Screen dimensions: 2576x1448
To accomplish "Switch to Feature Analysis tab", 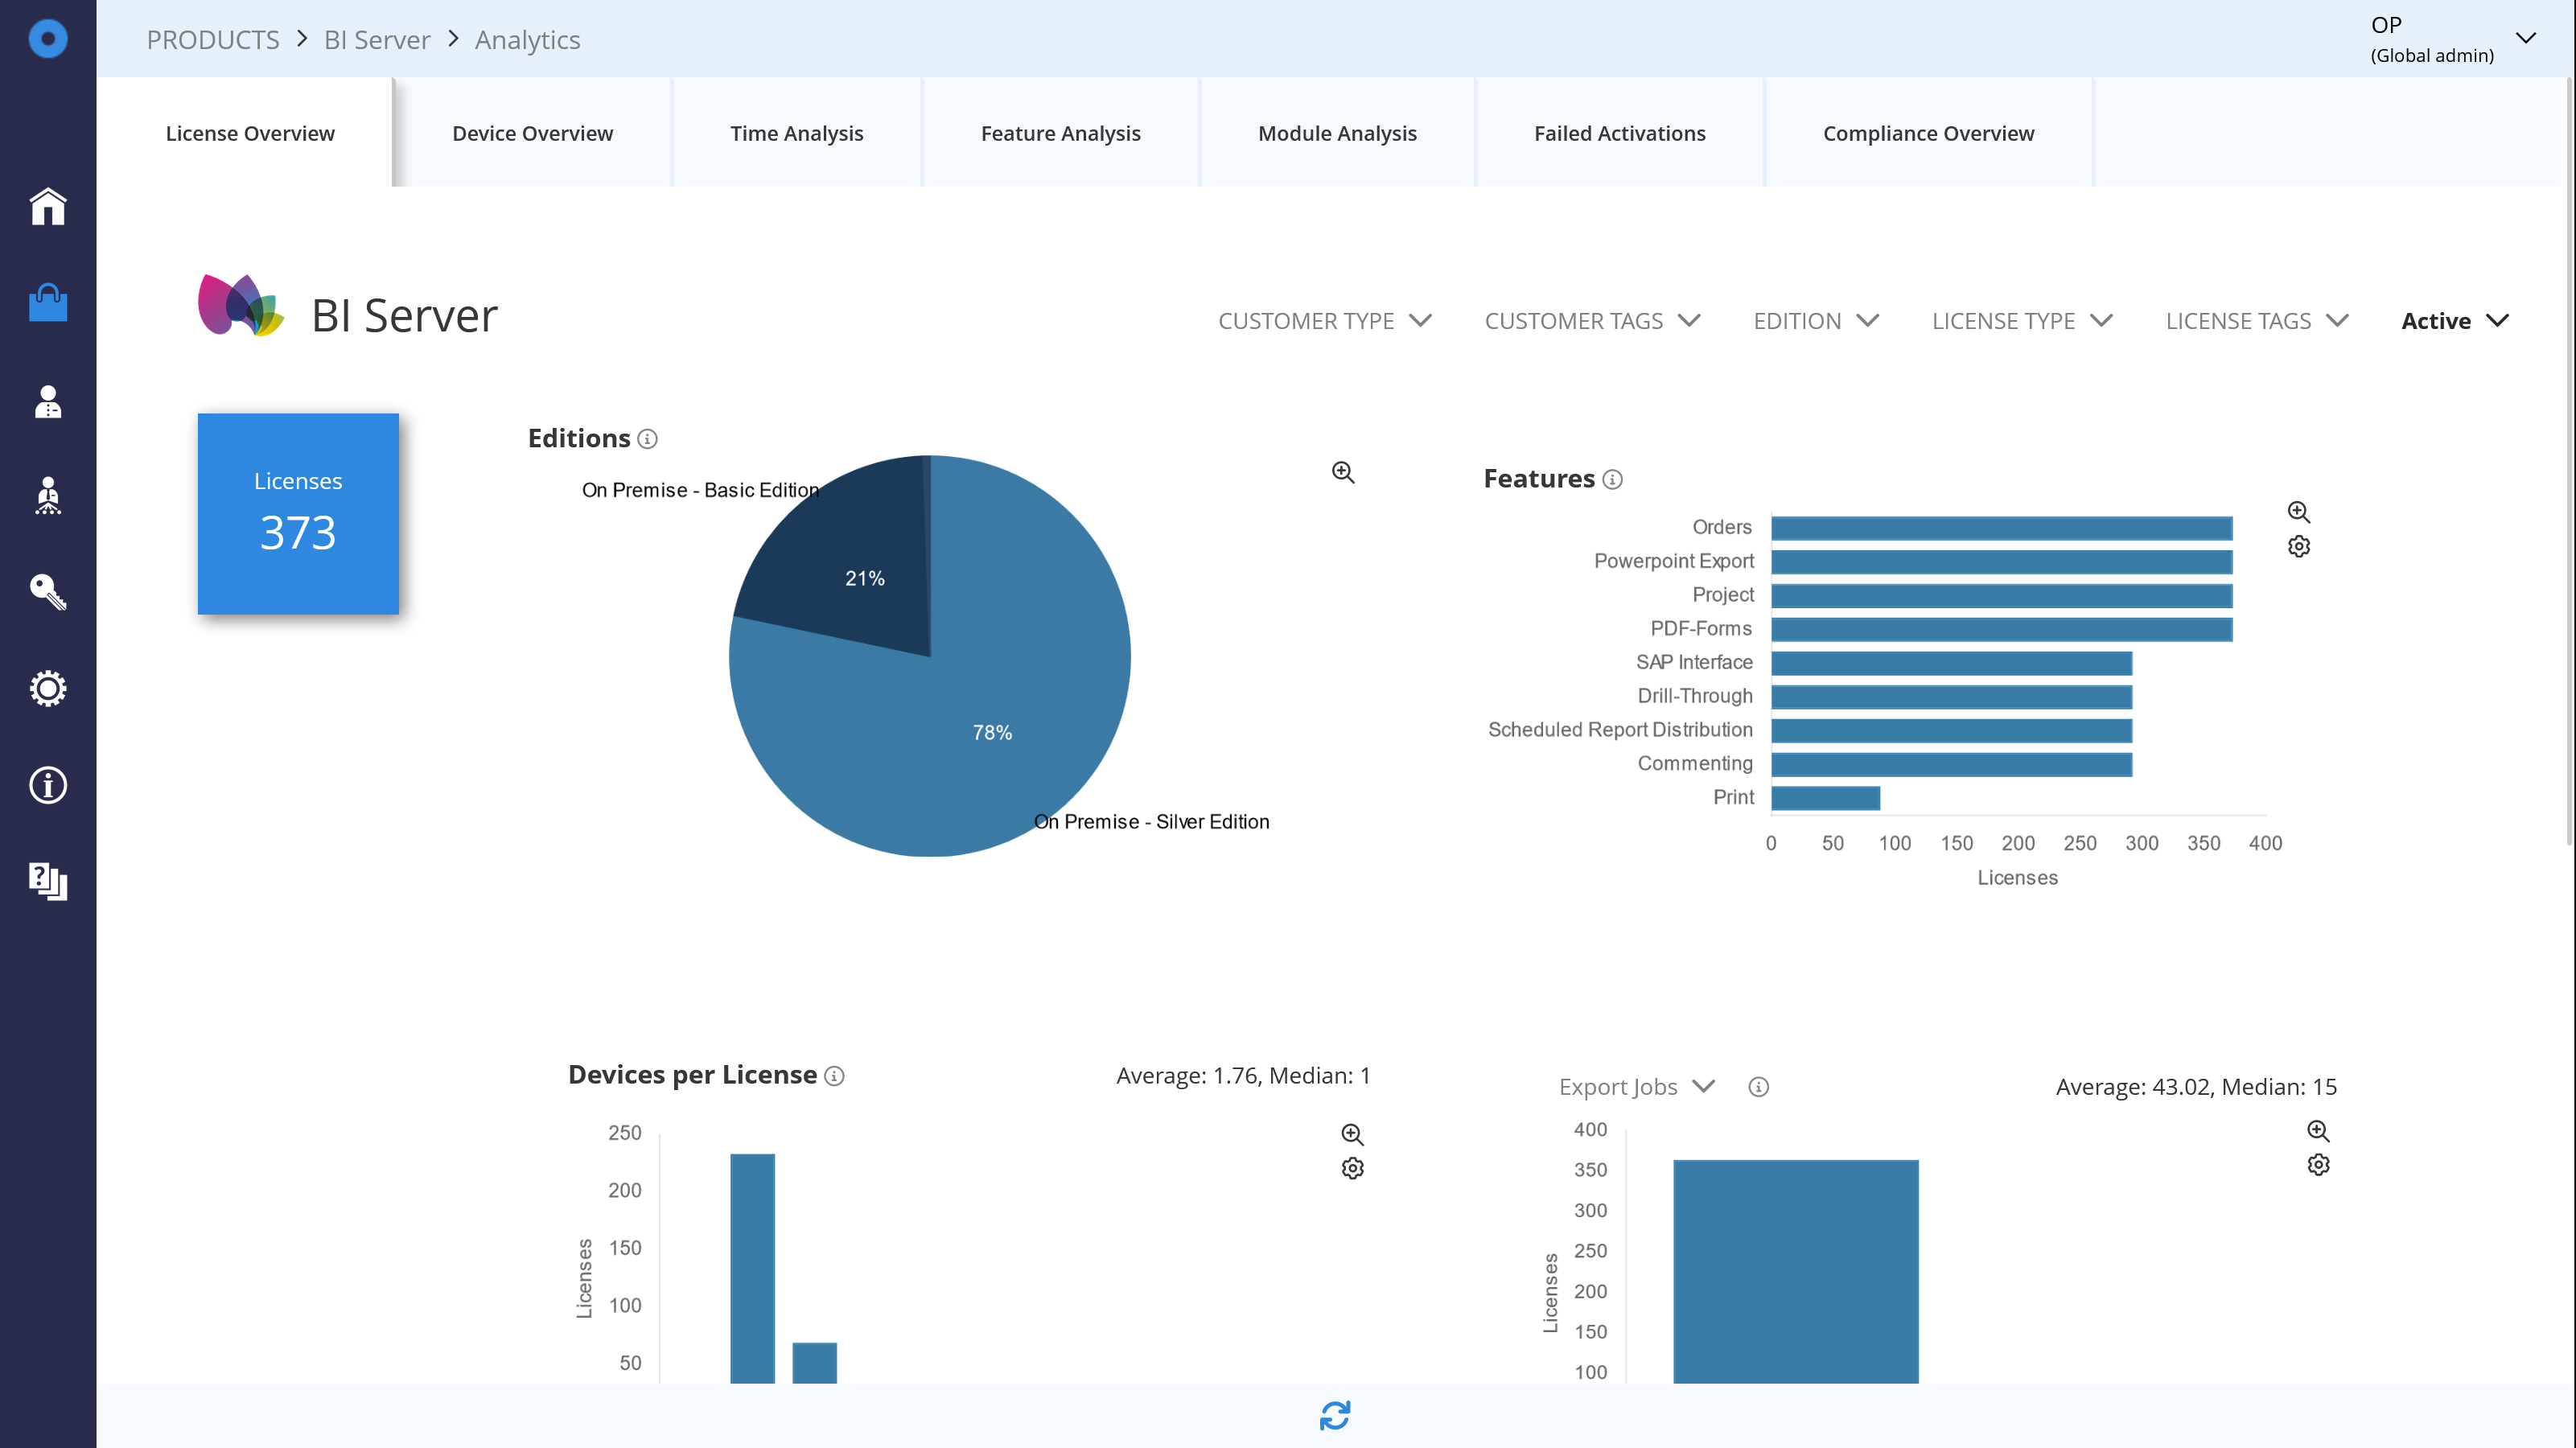I will point(1060,133).
